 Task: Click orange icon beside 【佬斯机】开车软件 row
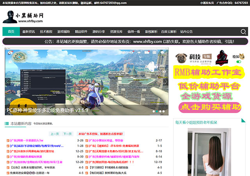[x=87, y=146]
